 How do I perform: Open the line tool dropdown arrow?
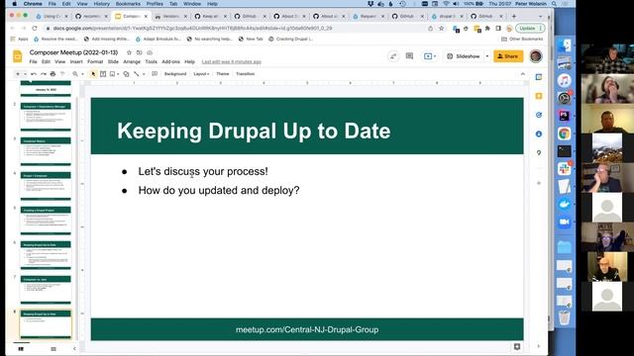(144, 74)
